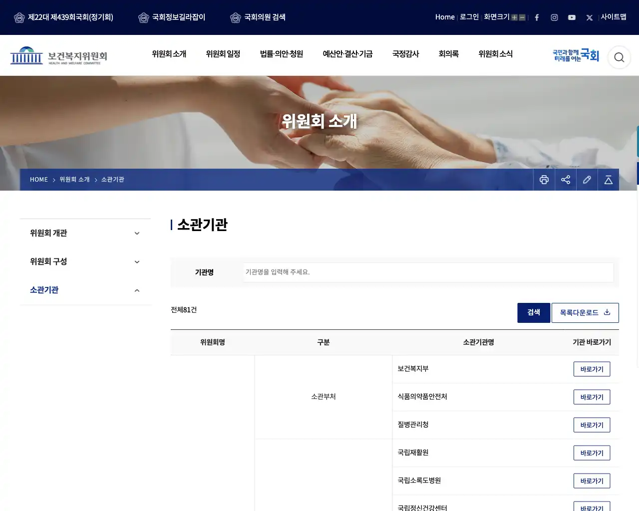Viewport: 639px width, 511px height.
Task: Open the 위원회 소식 main menu
Action: 496,54
